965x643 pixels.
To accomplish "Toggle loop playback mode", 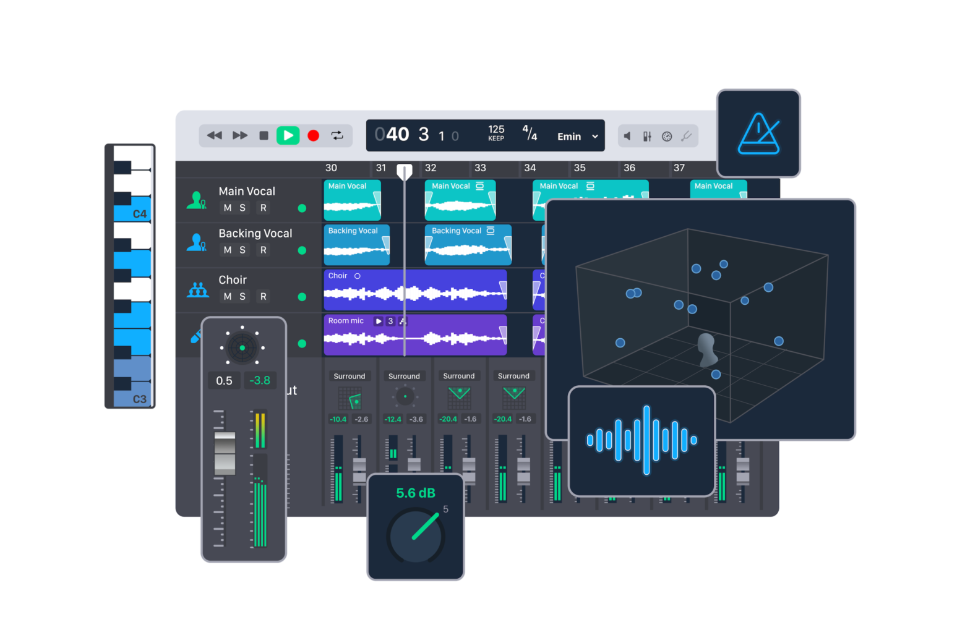I will (337, 135).
